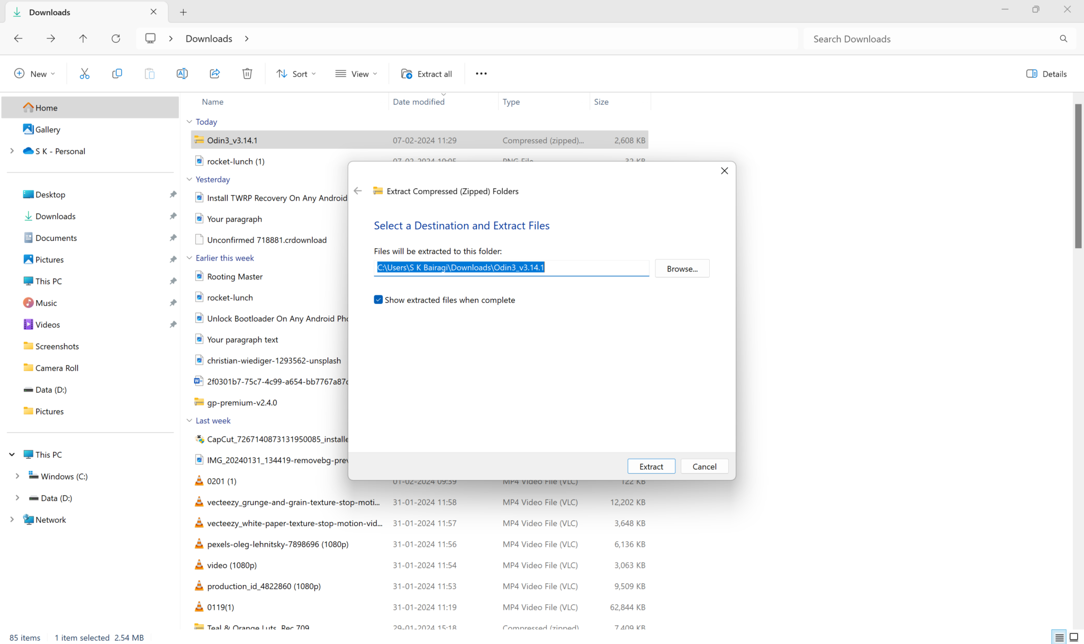This screenshot has width=1084, height=644.
Task: Open the See more ellipsis menu
Action: [481, 74]
